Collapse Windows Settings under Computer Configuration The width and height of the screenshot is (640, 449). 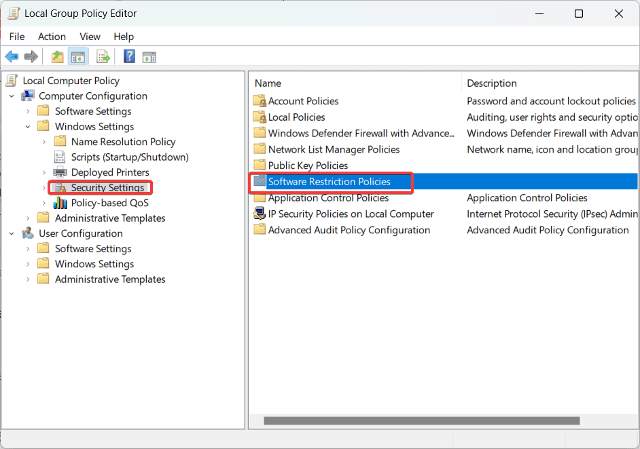[x=28, y=127]
